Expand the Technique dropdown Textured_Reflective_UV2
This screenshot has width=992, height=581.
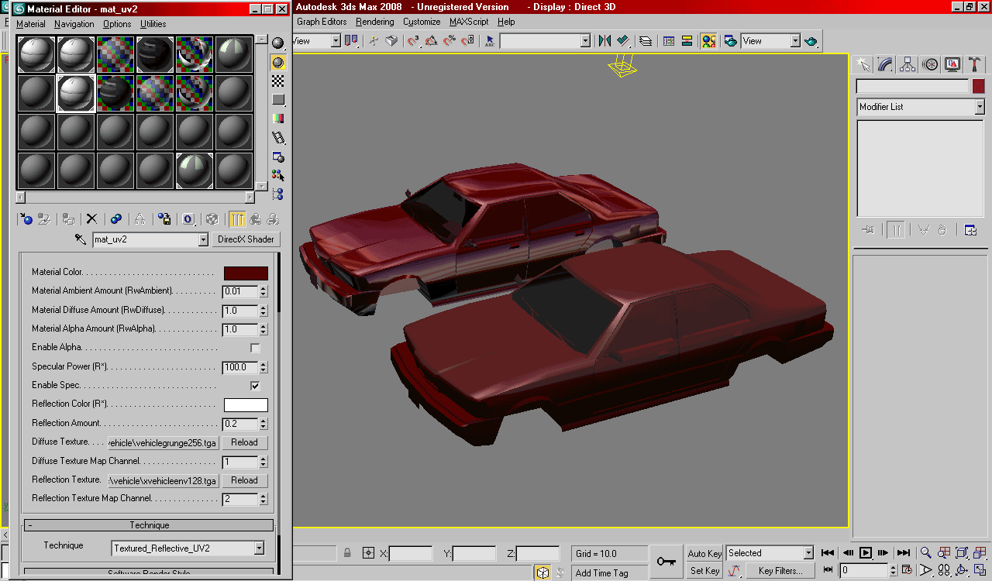click(x=259, y=548)
